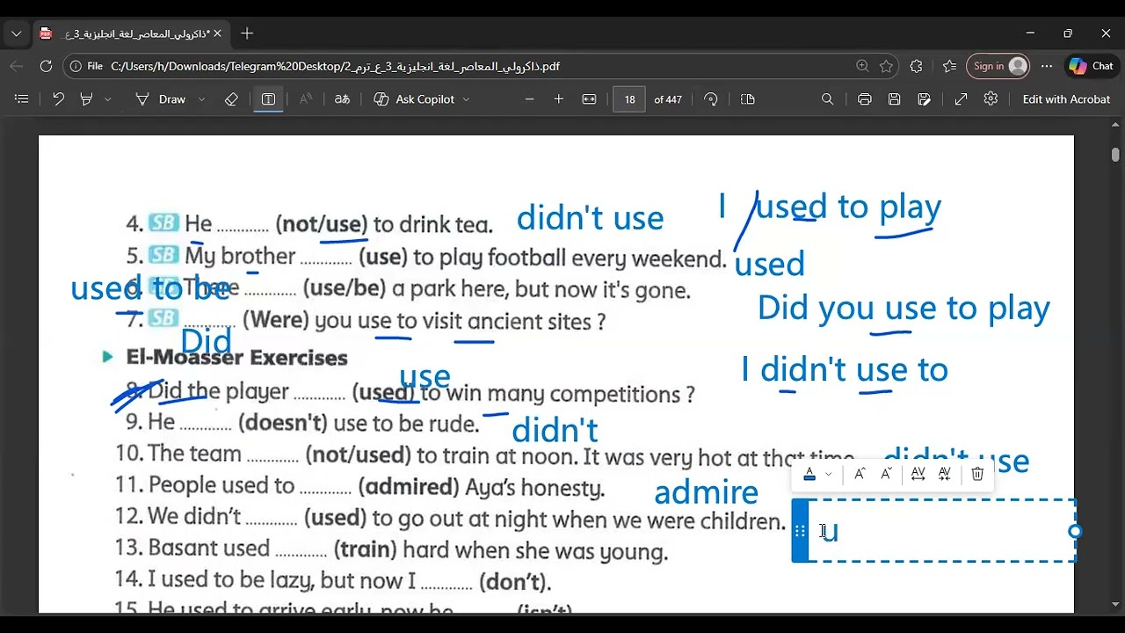The height and width of the screenshot is (633, 1125).
Task: Undo the last annotation
Action: click(x=58, y=99)
